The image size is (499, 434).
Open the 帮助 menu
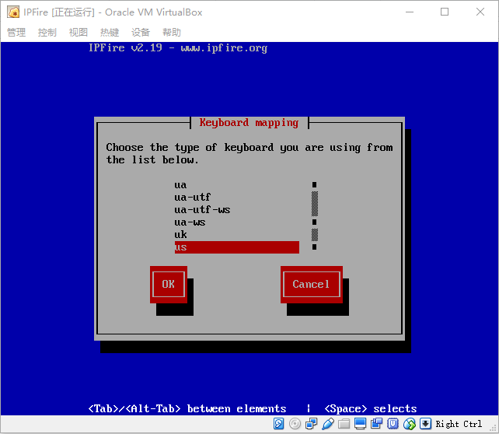pos(172,32)
